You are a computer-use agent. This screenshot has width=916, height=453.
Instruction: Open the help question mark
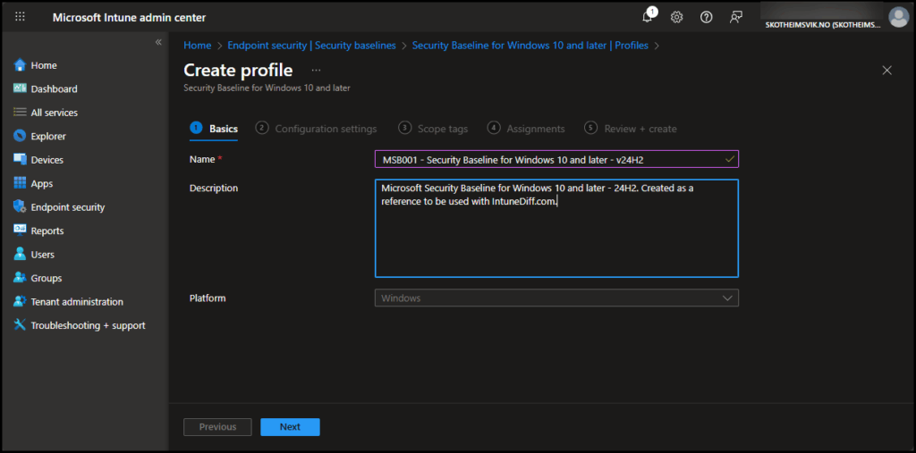click(x=707, y=18)
